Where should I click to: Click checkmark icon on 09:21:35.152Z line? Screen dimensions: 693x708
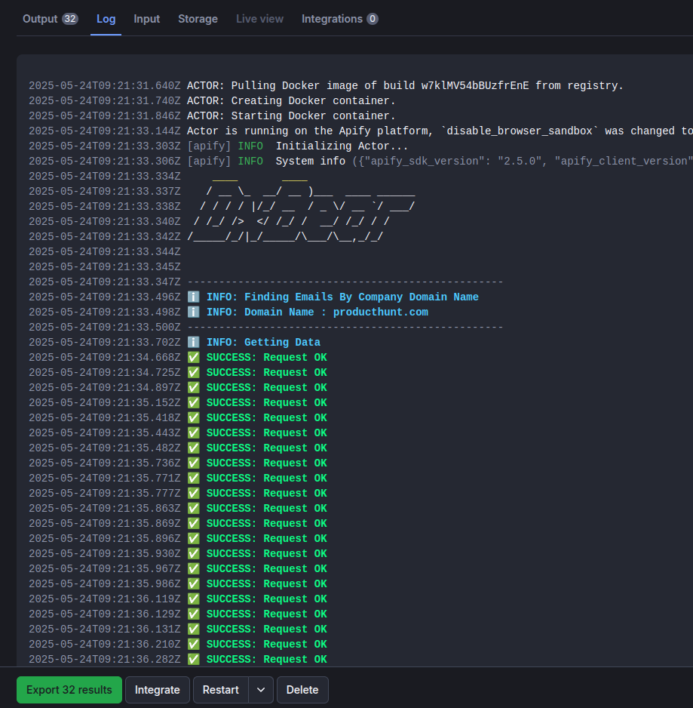pos(194,403)
